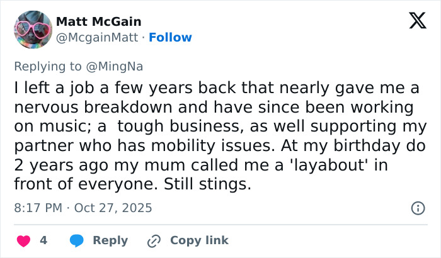
Task: Follow Matt McGain
Action: (170, 38)
